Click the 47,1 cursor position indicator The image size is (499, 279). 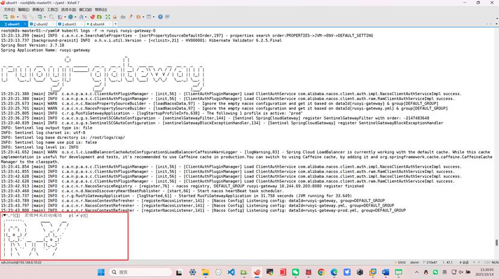(x=449, y=262)
